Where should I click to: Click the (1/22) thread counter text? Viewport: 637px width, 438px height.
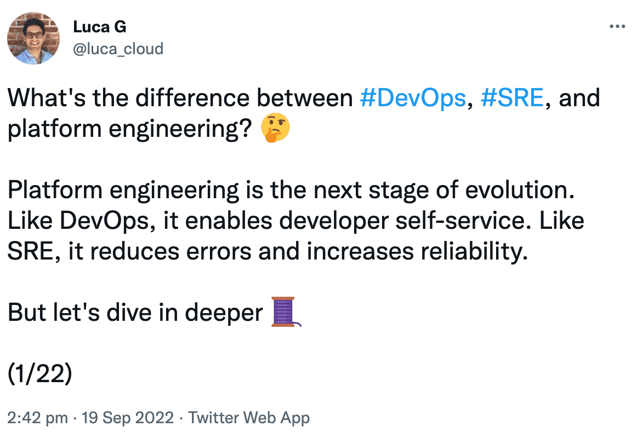(x=40, y=373)
